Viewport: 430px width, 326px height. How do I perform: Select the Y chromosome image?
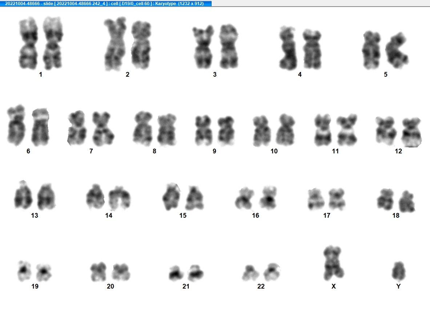coord(399,271)
